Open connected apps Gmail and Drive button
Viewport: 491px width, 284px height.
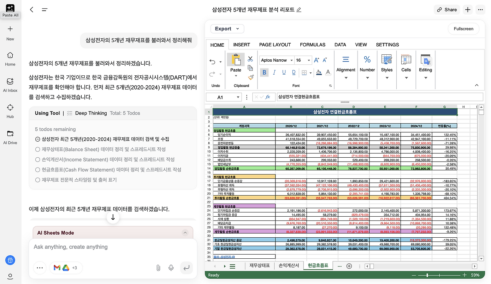[x=65, y=268]
